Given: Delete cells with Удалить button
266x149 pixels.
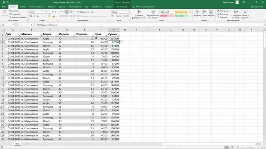Looking at the screenshot, I should point(204,14).
